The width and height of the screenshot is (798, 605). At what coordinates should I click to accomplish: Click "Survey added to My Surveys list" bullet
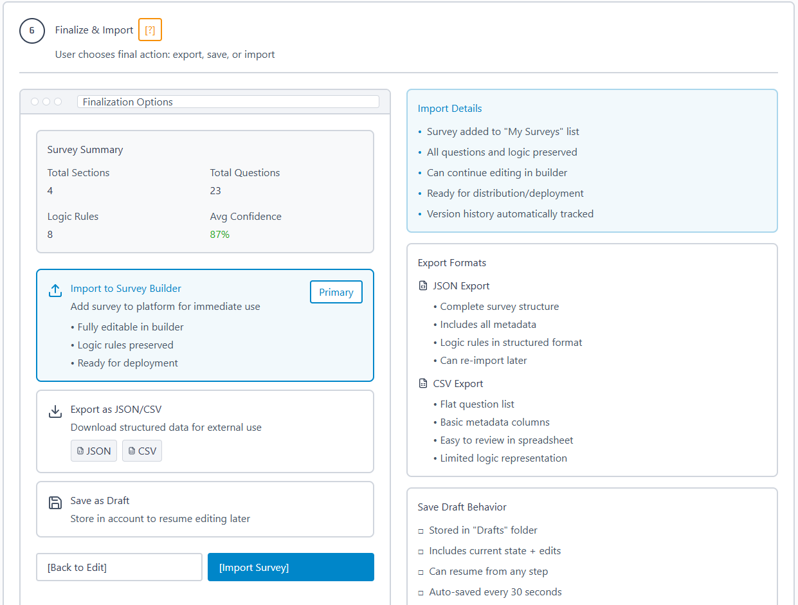click(503, 131)
